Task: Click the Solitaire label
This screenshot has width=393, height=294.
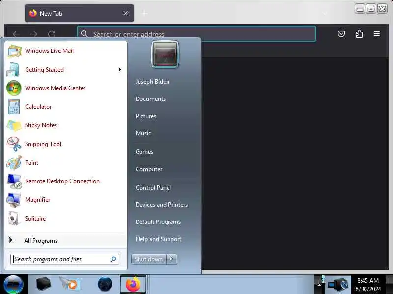Action: pos(35,219)
